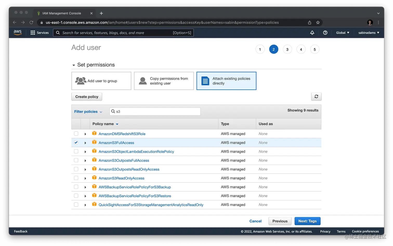Image resolution: width=393 pixels, height=246 pixels.
Task: Click the AWS home logo
Action: click(17, 32)
